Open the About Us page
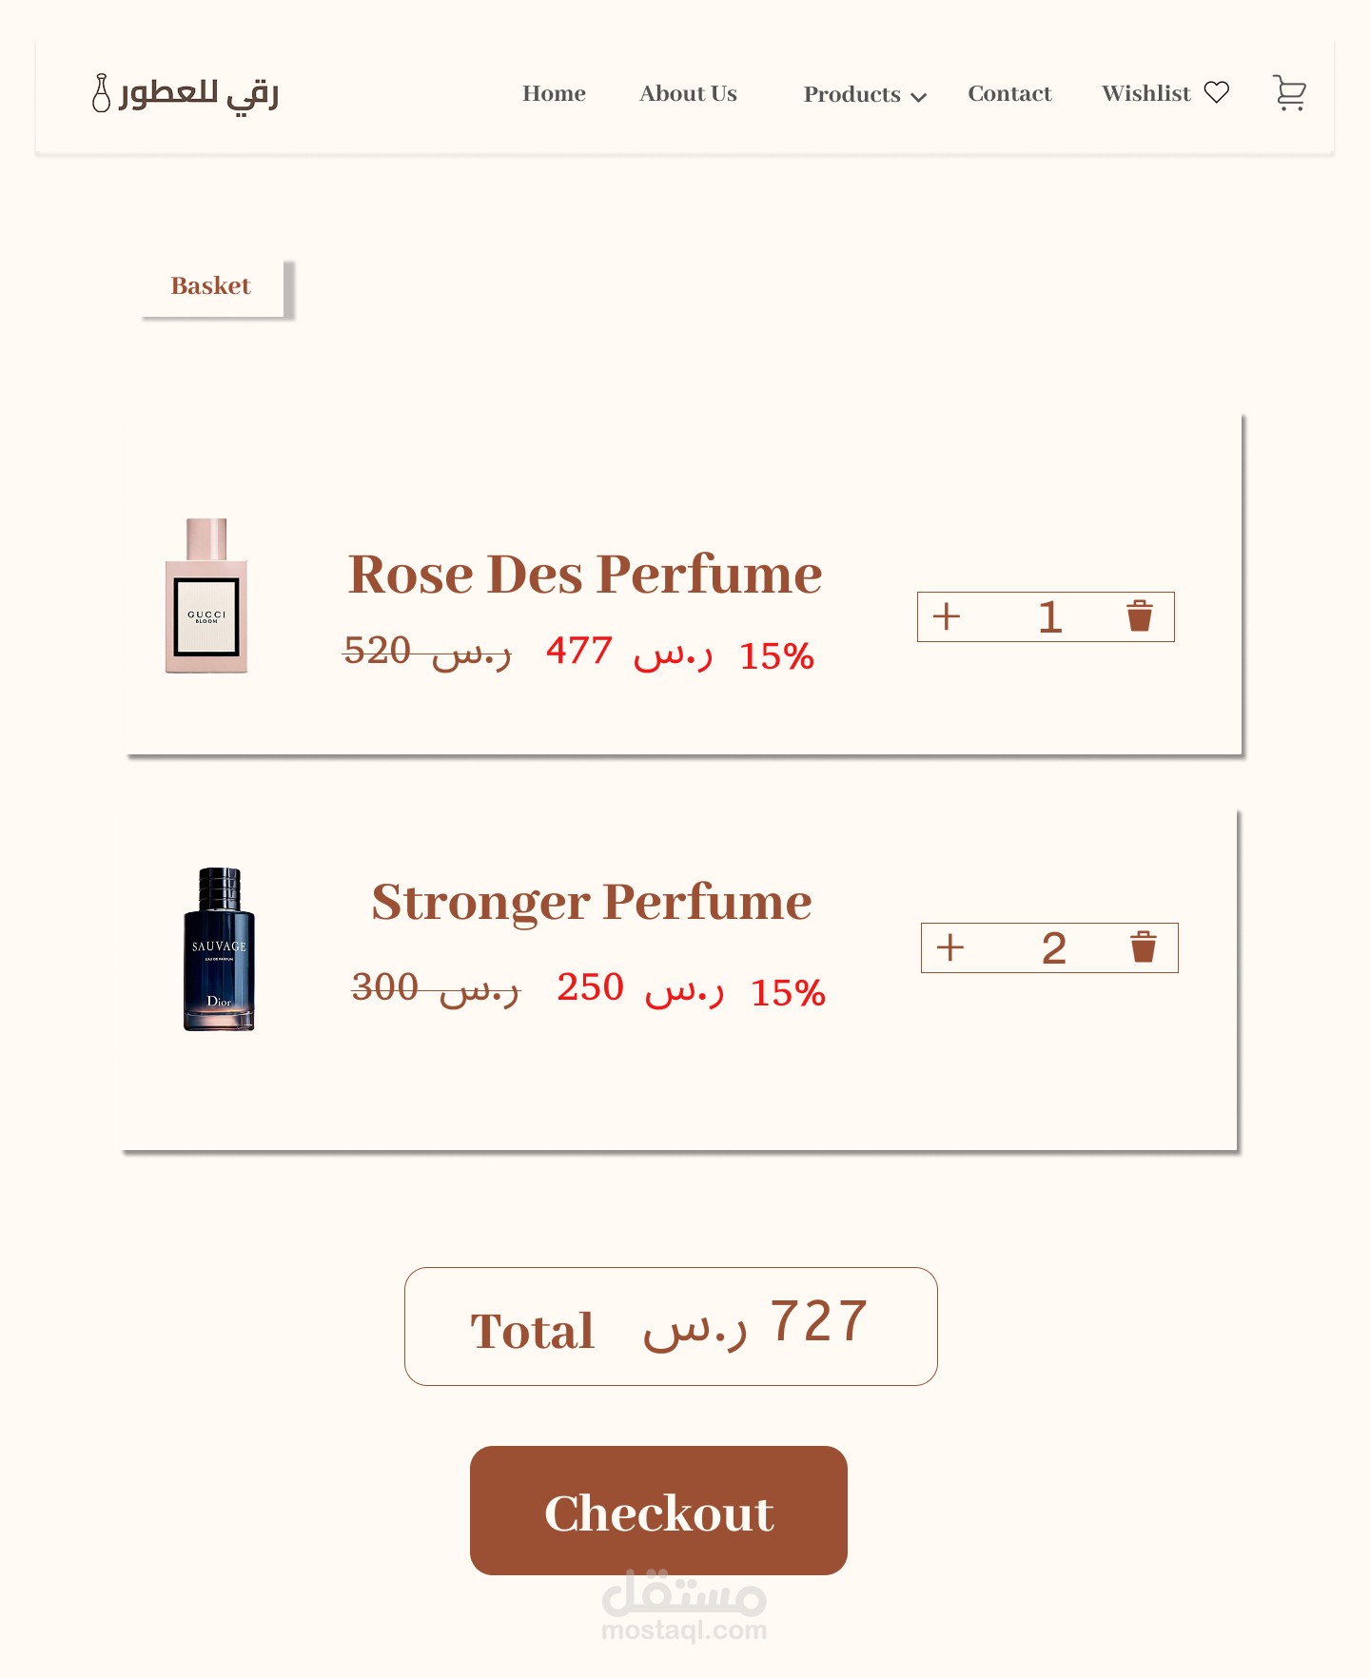 tap(688, 93)
